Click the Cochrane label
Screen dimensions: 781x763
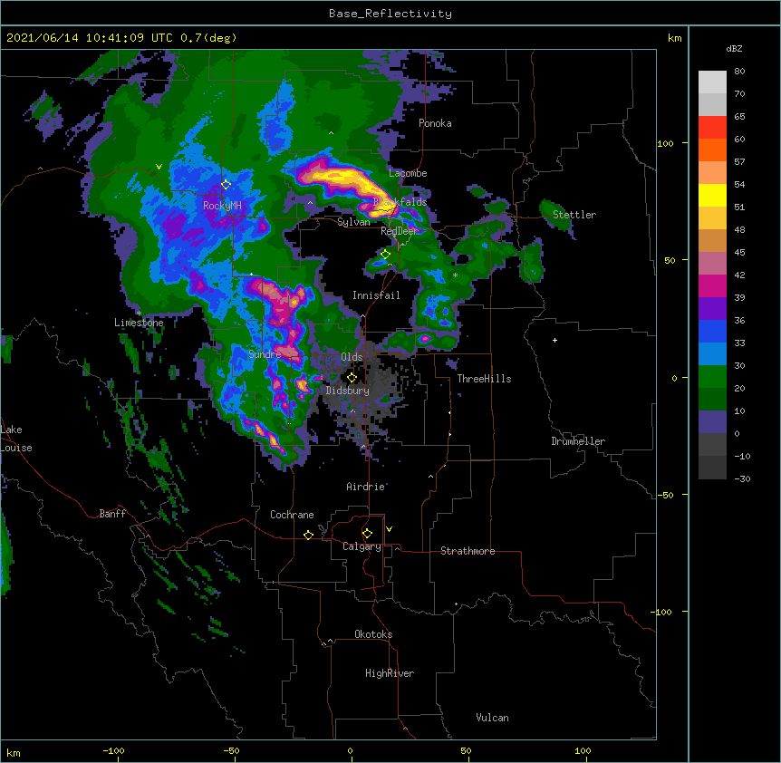[292, 515]
